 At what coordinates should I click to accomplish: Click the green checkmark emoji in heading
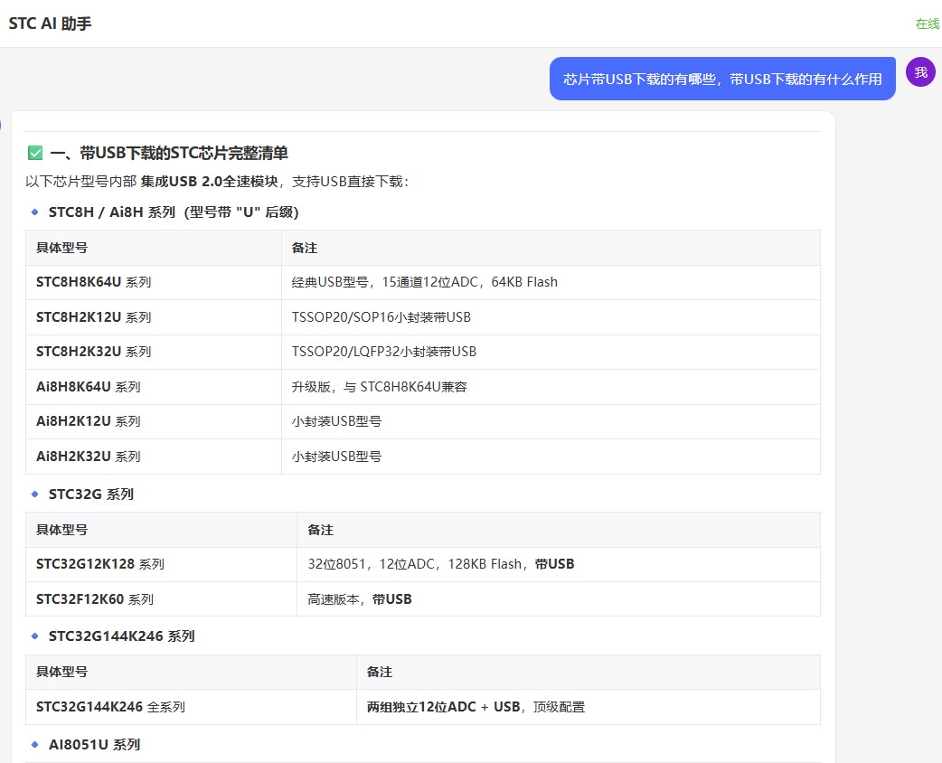coord(35,153)
